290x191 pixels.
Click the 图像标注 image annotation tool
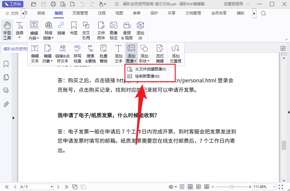pos(114,30)
